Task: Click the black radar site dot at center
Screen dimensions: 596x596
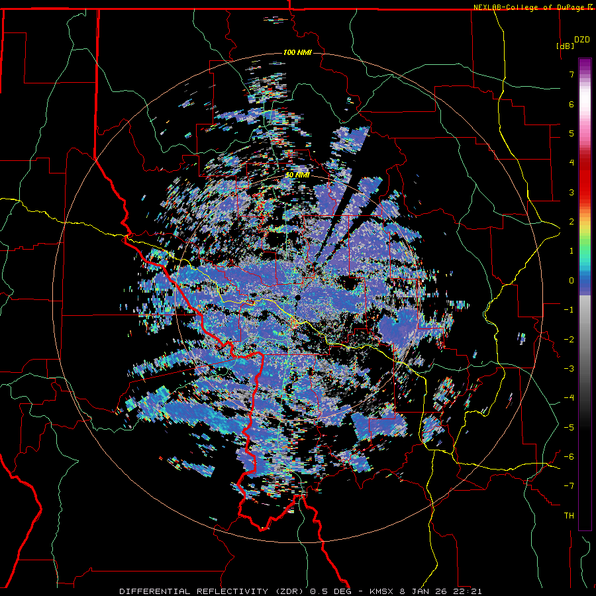Action: 297,297
